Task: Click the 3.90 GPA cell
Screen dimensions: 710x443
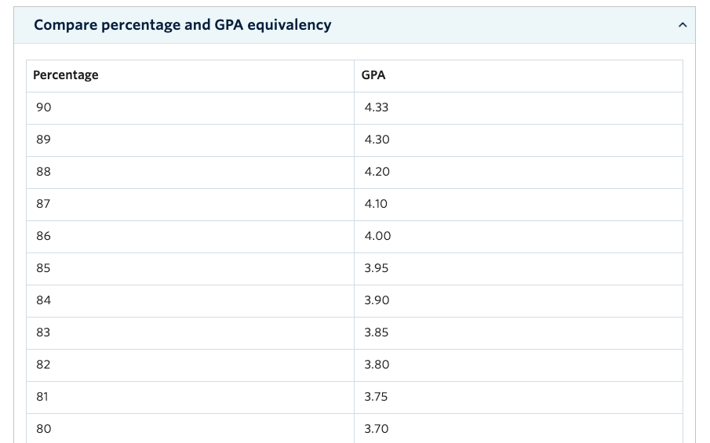Action: pyautogui.click(x=519, y=301)
